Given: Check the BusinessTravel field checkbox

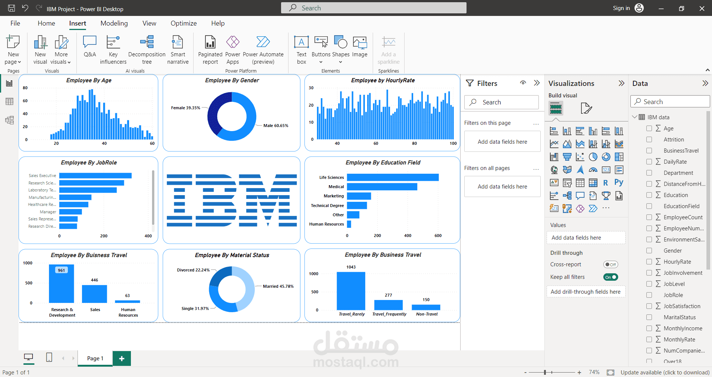Looking at the screenshot, I should point(649,150).
